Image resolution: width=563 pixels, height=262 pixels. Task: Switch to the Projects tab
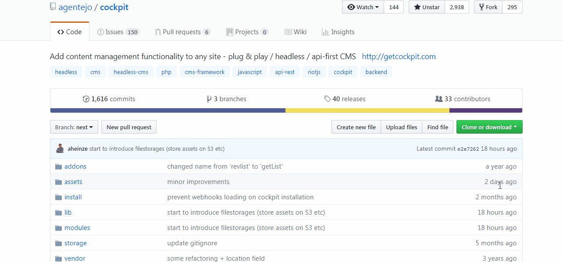click(x=247, y=32)
